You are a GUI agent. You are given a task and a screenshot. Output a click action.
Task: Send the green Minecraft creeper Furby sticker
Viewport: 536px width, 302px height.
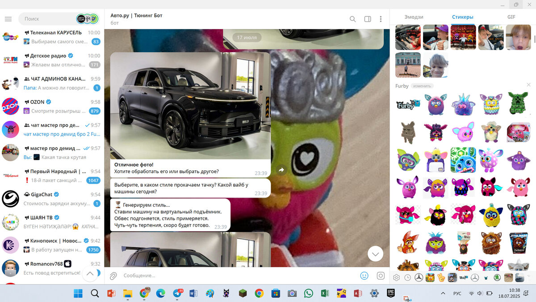(518, 104)
